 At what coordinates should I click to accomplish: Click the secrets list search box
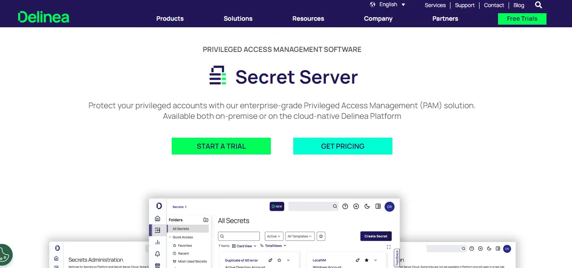tap(239, 236)
